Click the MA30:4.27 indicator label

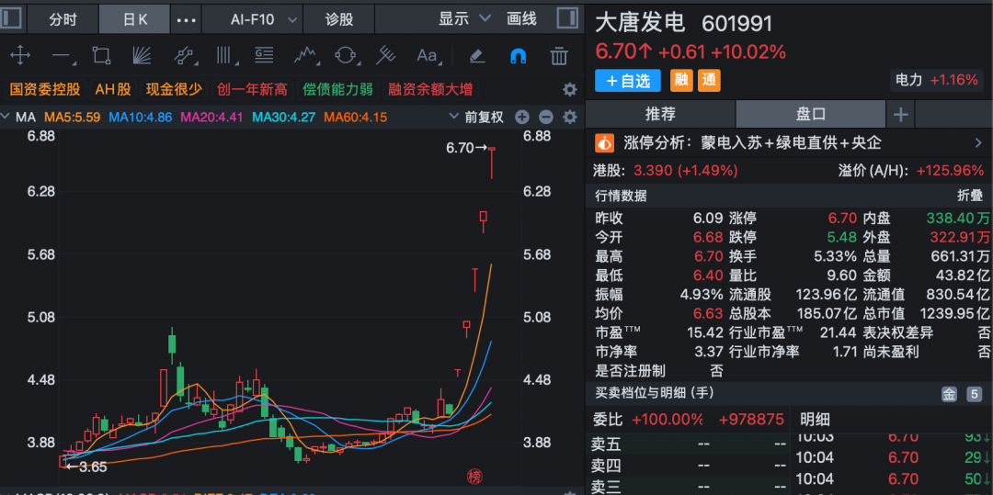point(284,117)
